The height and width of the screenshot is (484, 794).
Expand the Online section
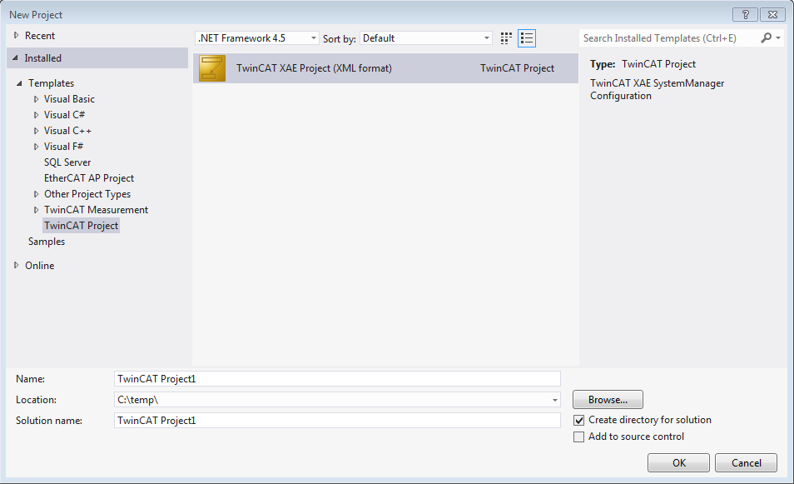coord(16,265)
